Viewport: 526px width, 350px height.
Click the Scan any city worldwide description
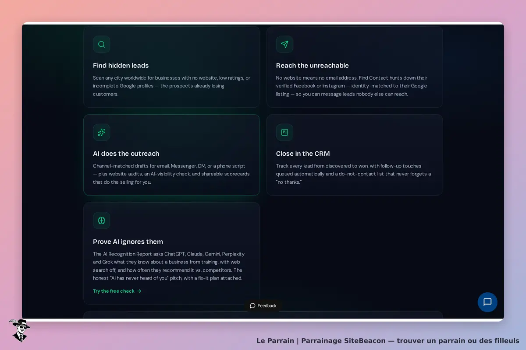(x=171, y=86)
